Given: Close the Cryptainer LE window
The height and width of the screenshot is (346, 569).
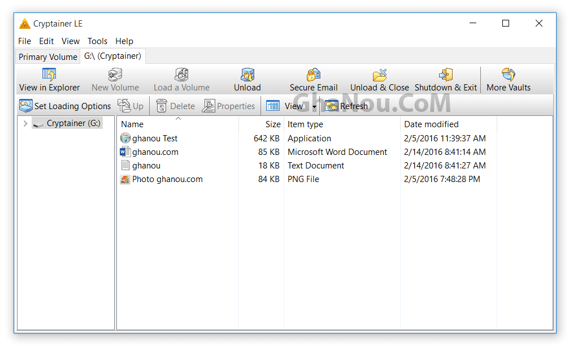Looking at the screenshot, I should click(539, 23).
